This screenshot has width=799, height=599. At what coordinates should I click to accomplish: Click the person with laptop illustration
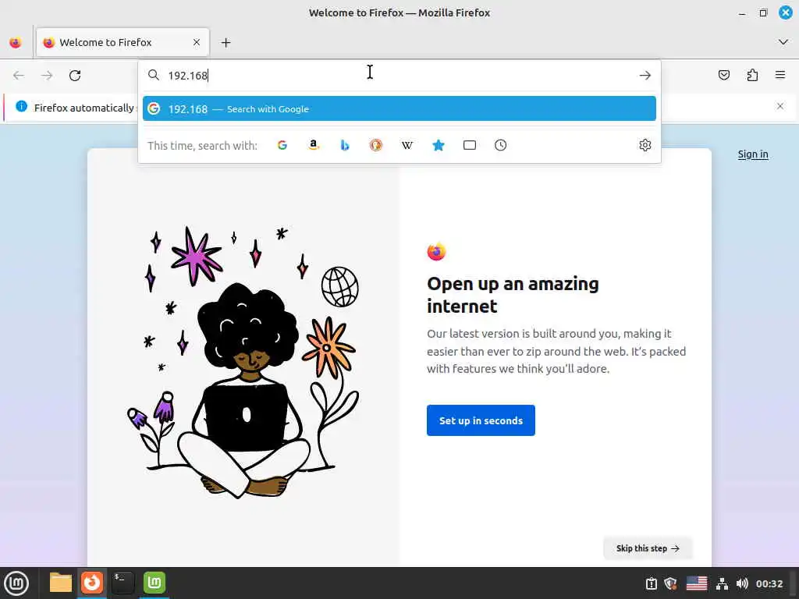(x=243, y=390)
